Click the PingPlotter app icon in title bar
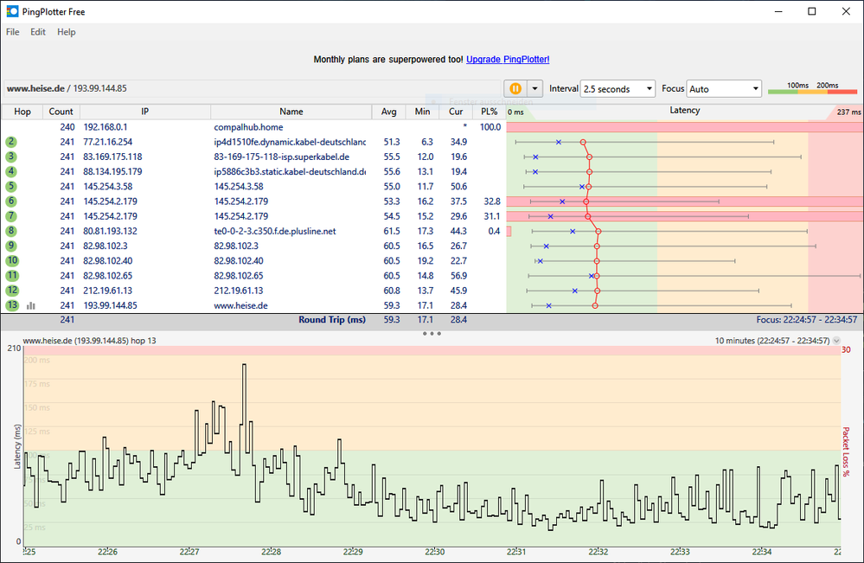This screenshot has width=864, height=563. pyautogui.click(x=12, y=11)
